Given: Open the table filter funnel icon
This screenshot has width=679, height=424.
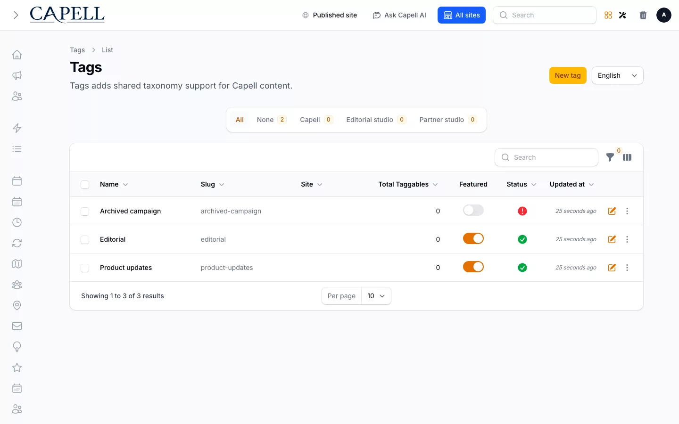Looking at the screenshot, I should click(x=610, y=157).
